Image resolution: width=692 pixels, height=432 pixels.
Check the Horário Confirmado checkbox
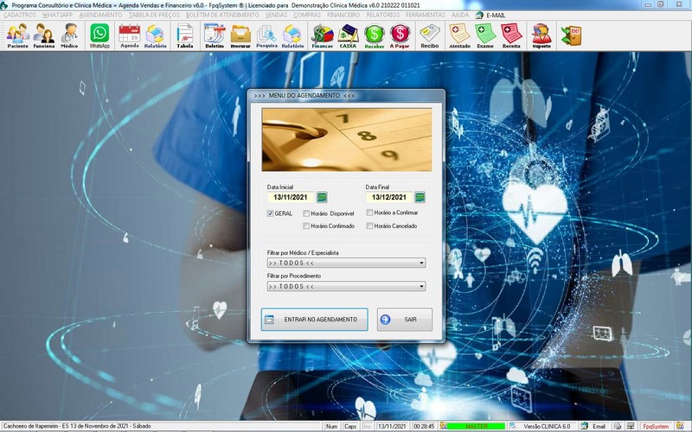(306, 226)
